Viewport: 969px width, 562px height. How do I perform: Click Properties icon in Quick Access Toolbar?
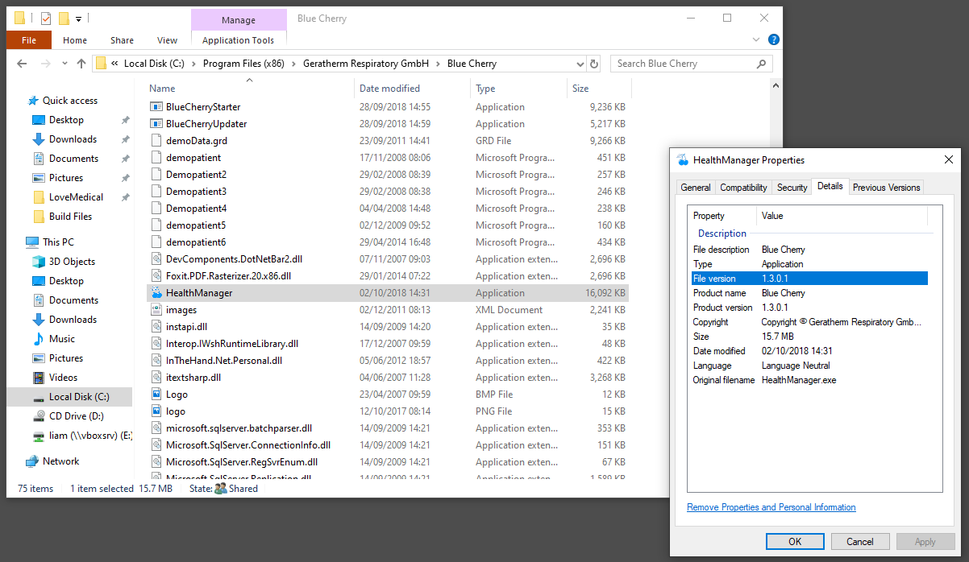click(45, 18)
